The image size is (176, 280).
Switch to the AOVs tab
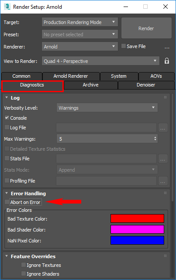tap(156, 76)
